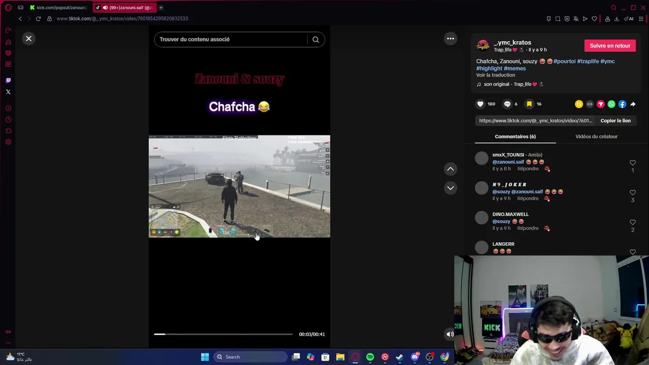The image size is (649, 365).
Task: Open comments via the speech bubble icon
Action: click(507, 104)
